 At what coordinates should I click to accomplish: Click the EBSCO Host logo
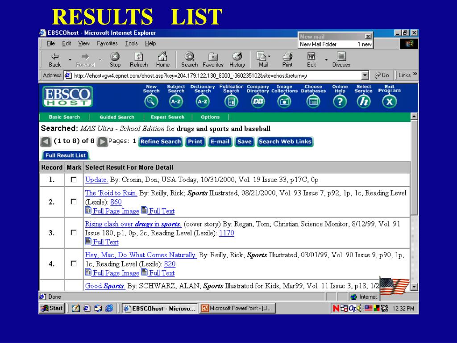click(68, 96)
